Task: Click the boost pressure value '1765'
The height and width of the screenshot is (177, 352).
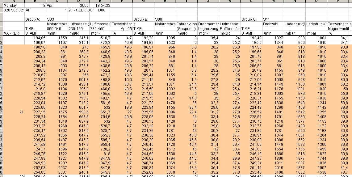Action: (x=295, y=149)
